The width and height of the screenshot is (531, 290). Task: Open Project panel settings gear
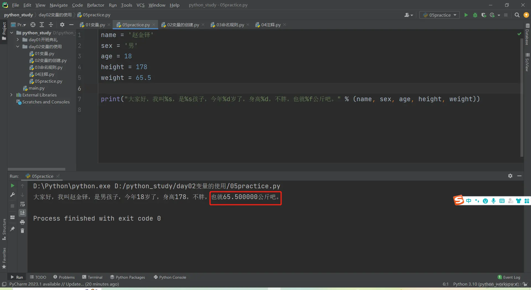tap(62, 25)
